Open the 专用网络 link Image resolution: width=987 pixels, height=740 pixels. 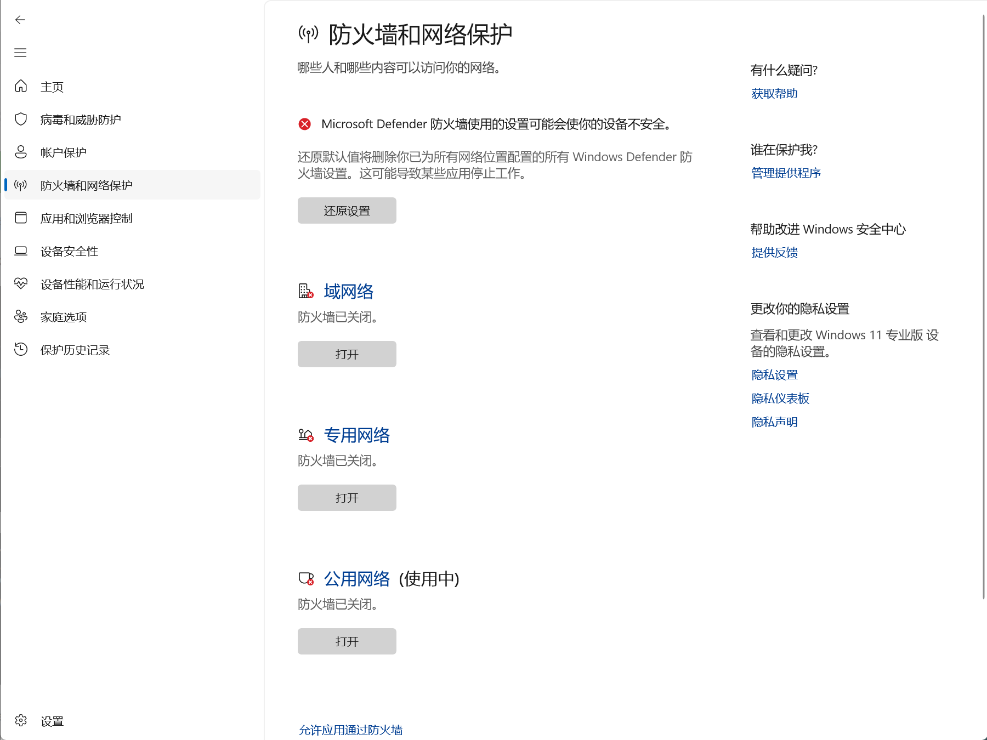[357, 435]
